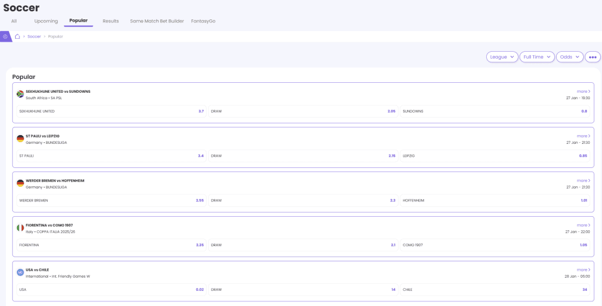Click the 27 Jan - 22:00 kickoff time
This screenshot has height=306, width=602.
tap(578, 231)
